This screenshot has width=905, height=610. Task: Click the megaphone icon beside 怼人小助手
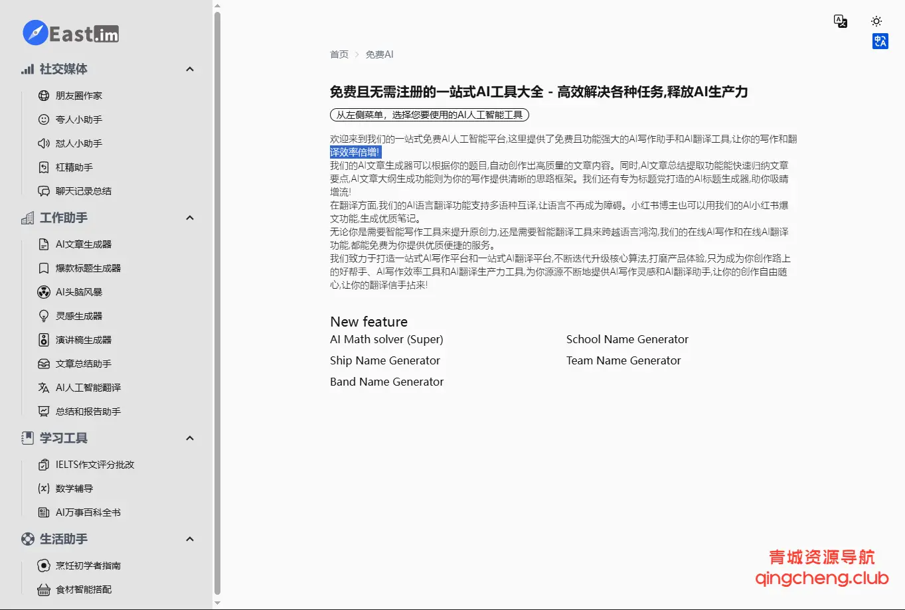point(44,143)
